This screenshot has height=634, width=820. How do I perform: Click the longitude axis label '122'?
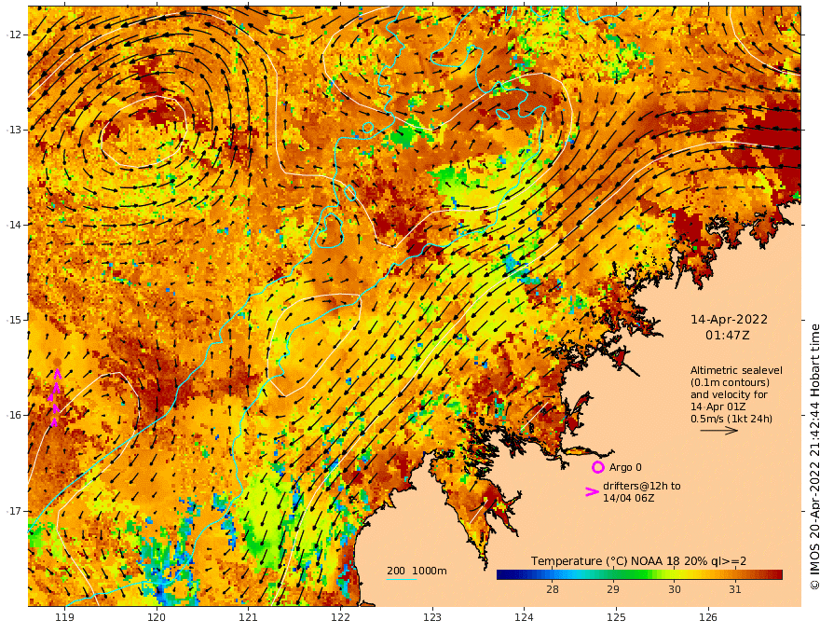pyautogui.click(x=340, y=617)
